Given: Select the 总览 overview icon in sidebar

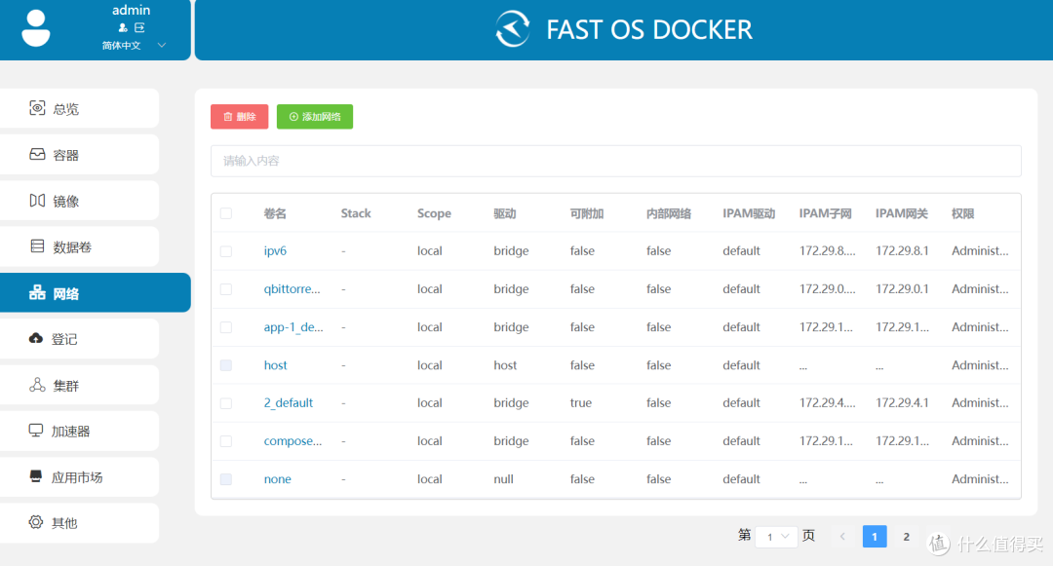Looking at the screenshot, I should pos(37,108).
